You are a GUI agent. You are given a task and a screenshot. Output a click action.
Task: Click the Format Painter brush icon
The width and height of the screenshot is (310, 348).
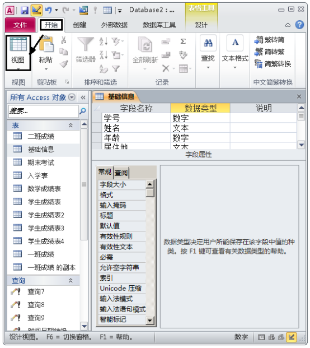click(x=64, y=64)
